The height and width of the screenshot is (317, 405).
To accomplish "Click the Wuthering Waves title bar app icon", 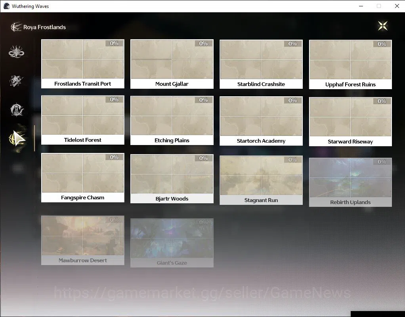I will tap(6, 6).
